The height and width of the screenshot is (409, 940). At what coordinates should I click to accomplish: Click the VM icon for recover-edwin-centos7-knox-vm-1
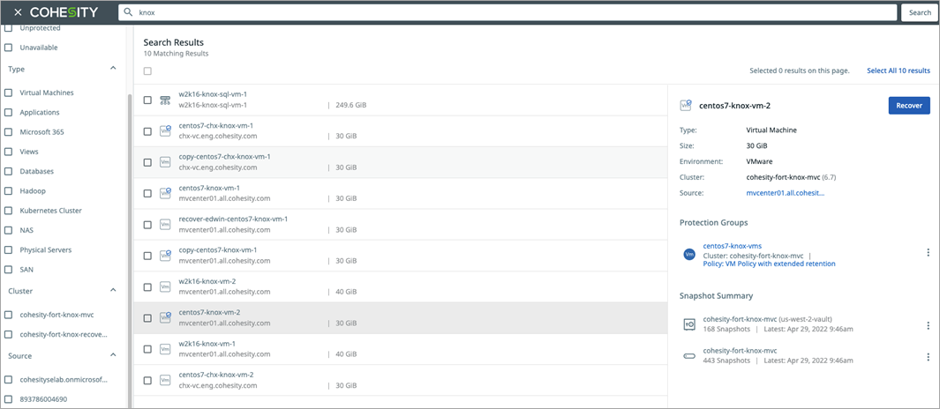[166, 225]
